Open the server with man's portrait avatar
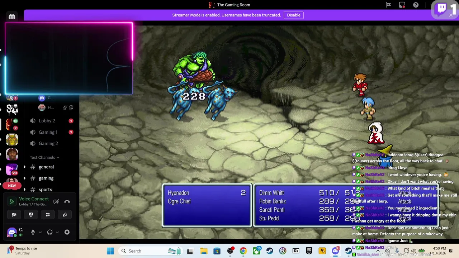459x258 pixels. pos(12,154)
